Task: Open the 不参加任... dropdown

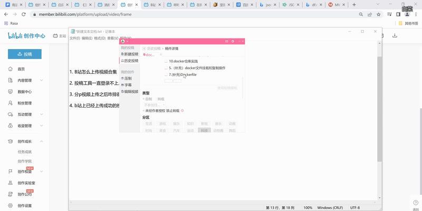Action: click(154, 104)
